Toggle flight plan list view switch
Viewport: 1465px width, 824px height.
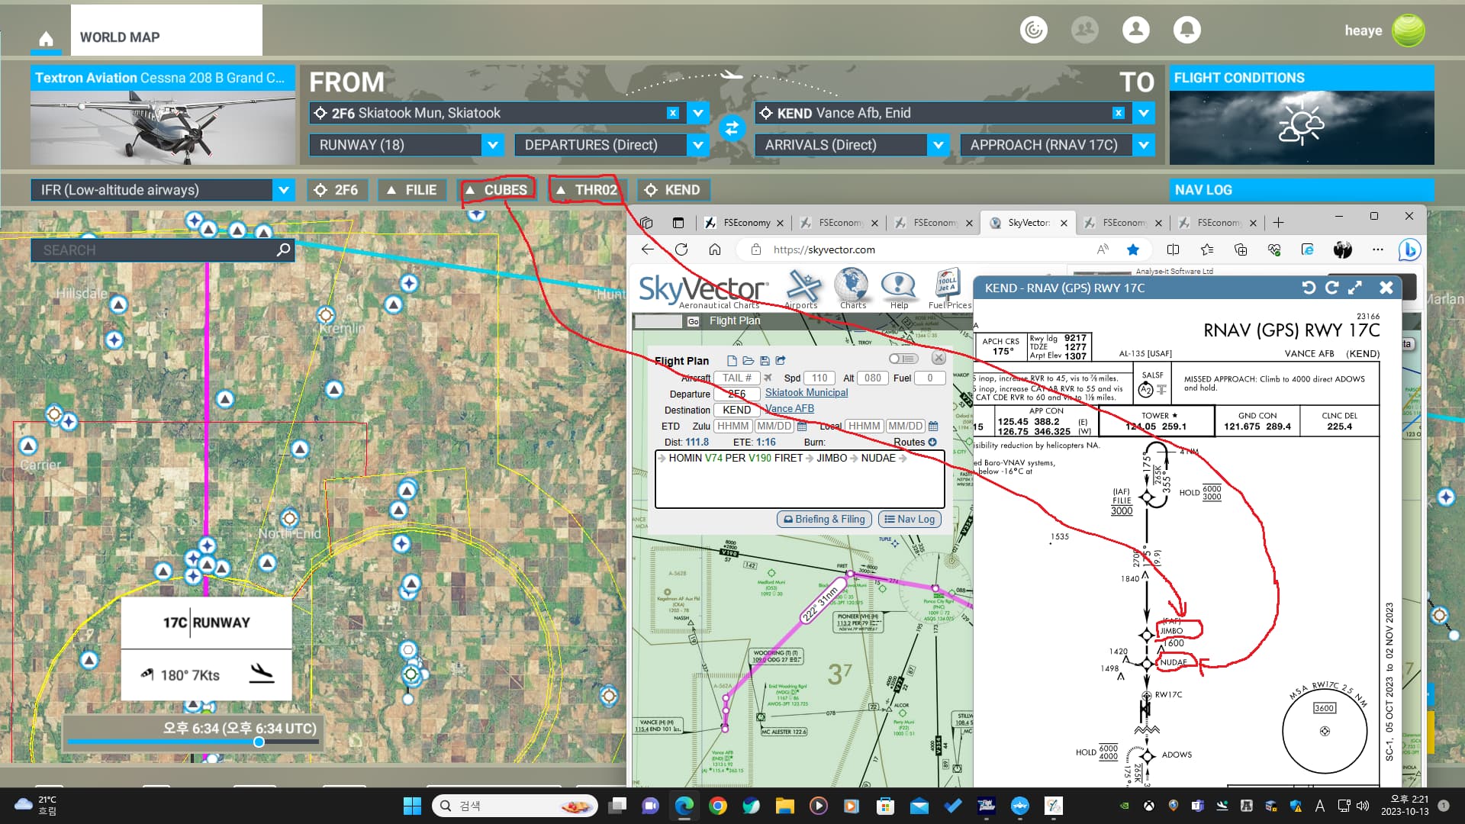[903, 359]
